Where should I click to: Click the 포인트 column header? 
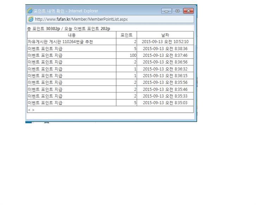pyautogui.click(x=126, y=35)
